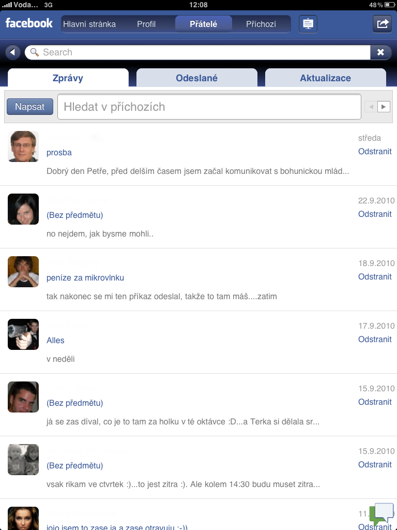397x530 pixels.
Task: Open the (Bez předmětu) message about ctvrtek
Action: 74,465
